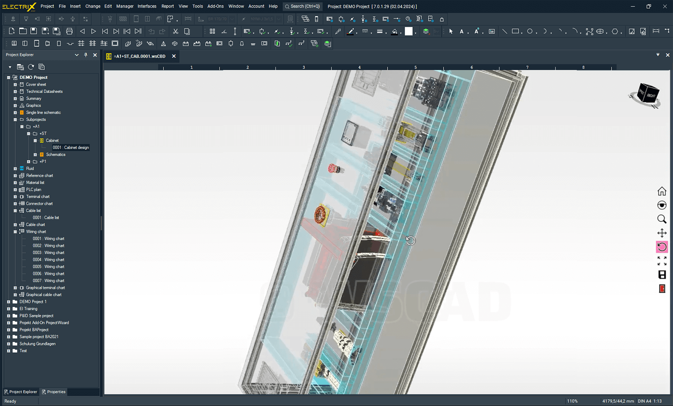The image size is (673, 406).
Task: Collapse the Wiring chart tree node
Action: pyautogui.click(x=15, y=232)
